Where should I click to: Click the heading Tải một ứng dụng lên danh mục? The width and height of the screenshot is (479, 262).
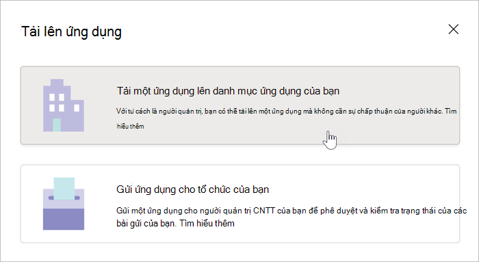(228, 91)
